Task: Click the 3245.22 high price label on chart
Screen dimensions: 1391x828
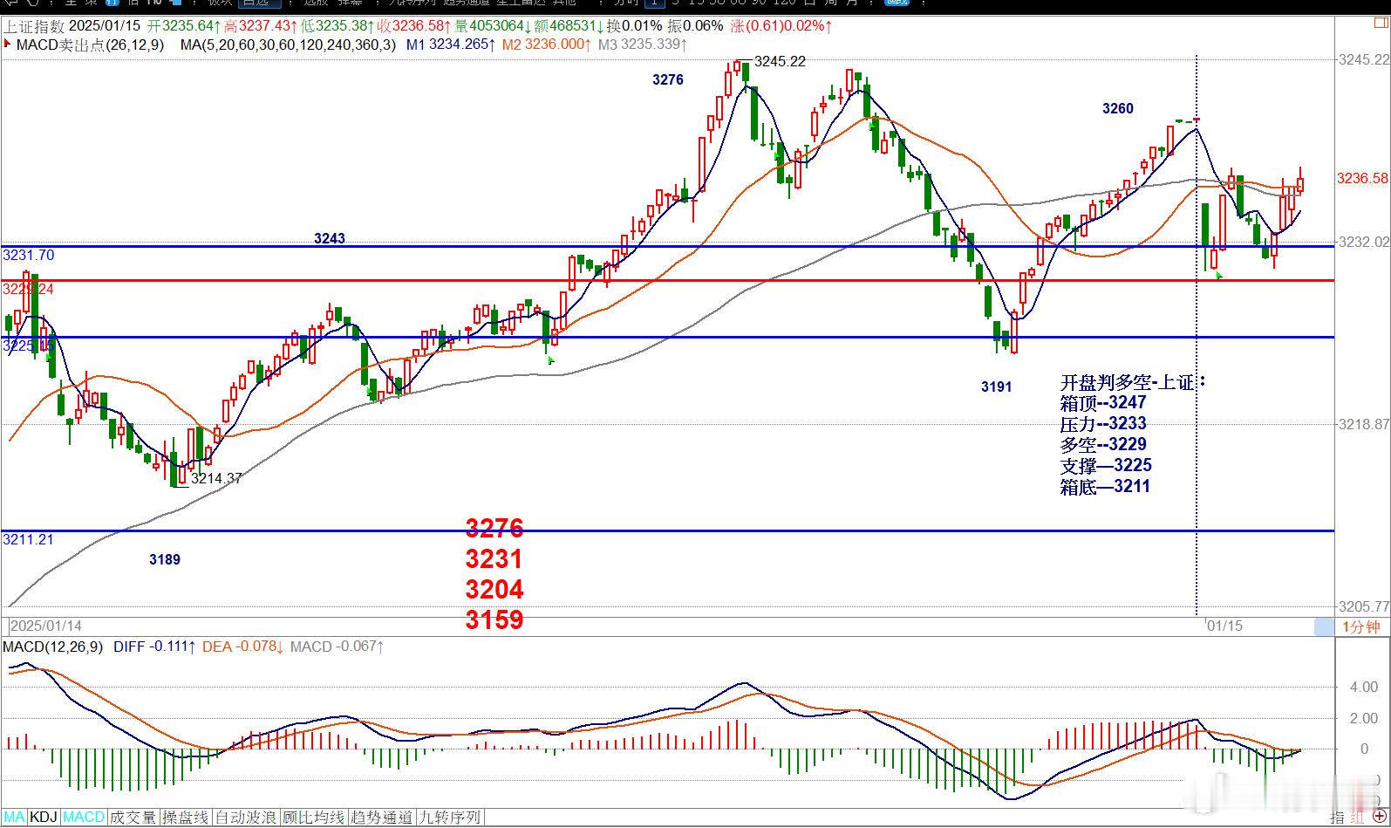Action: coord(780,62)
